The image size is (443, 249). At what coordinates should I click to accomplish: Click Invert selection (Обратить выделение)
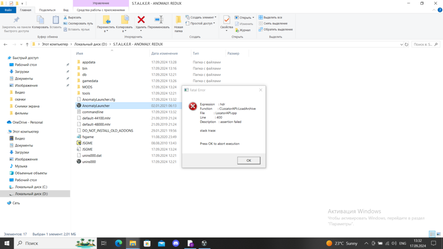276,29
